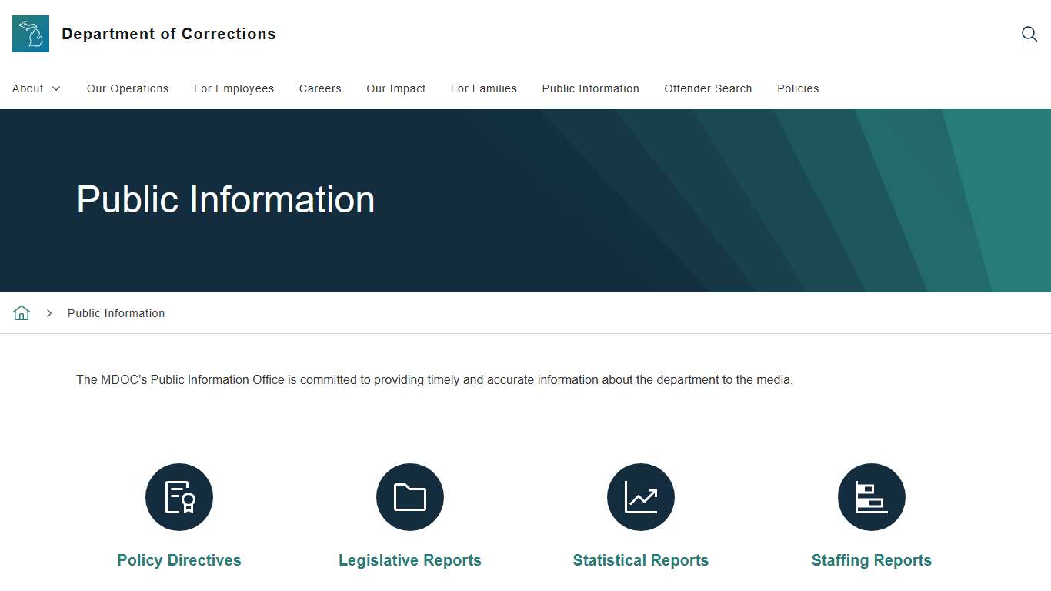Click the Policy Directives text link
Viewport: 1051px width, 591px height.
coord(179,560)
